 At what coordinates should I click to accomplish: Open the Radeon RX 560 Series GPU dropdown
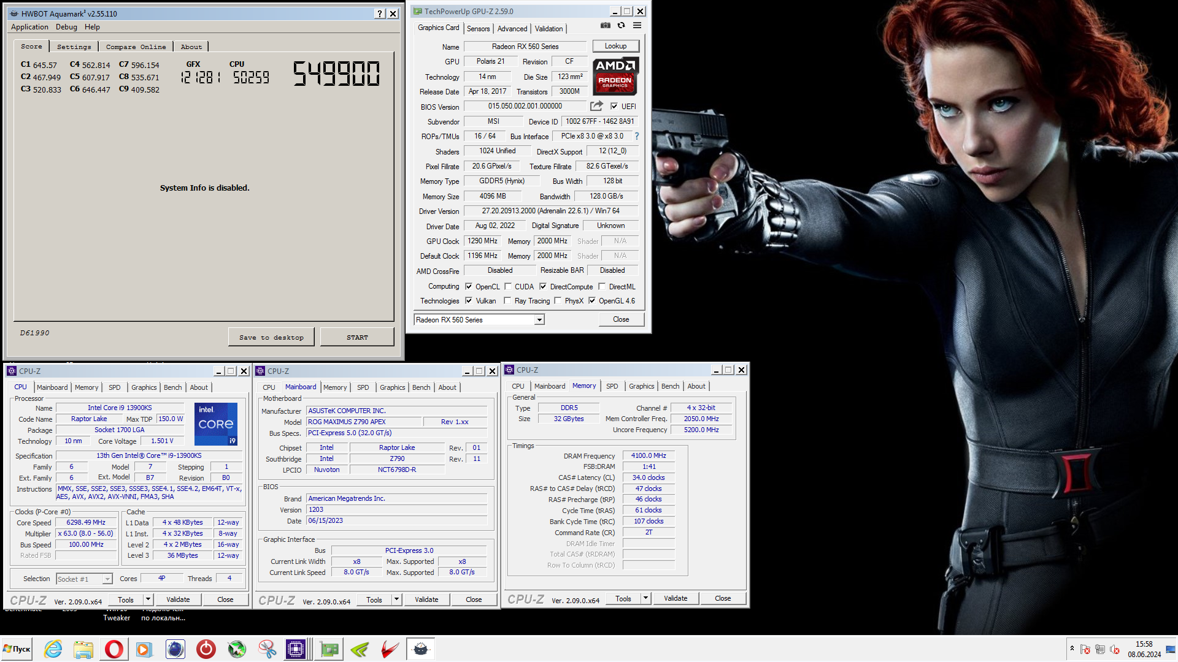tap(479, 319)
